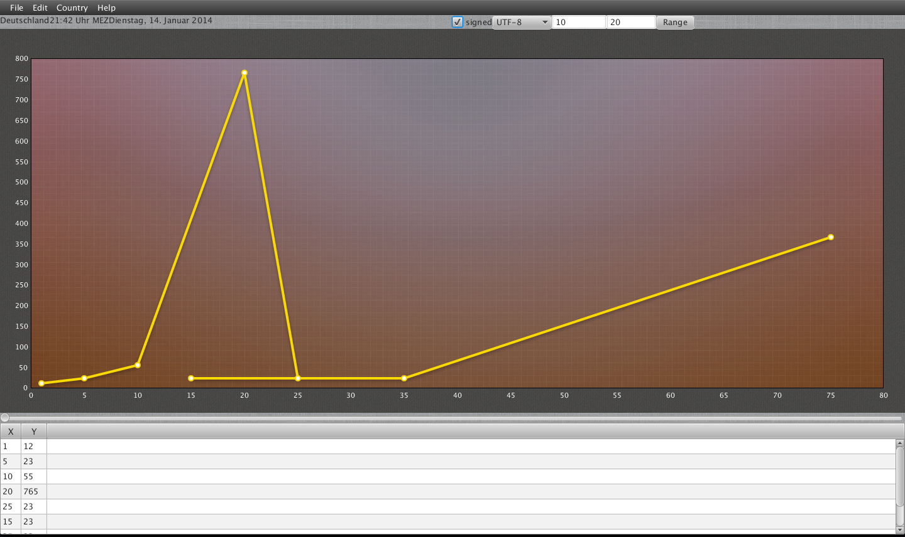The height and width of the screenshot is (537, 905).
Task: Click the chart data point at x=1
Action: tap(41, 383)
